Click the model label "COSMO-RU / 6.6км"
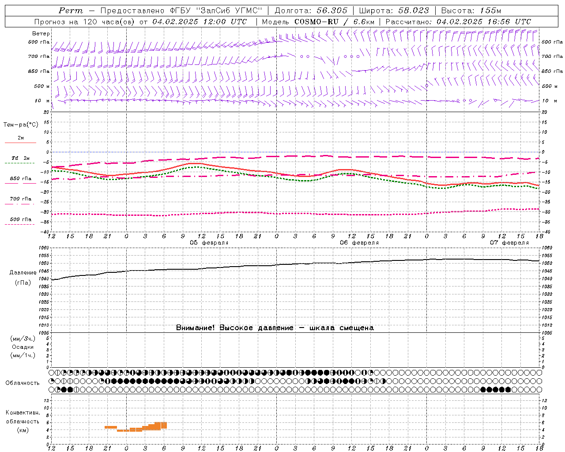Image resolution: width=565 pixels, height=452 pixels. click(335, 22)
